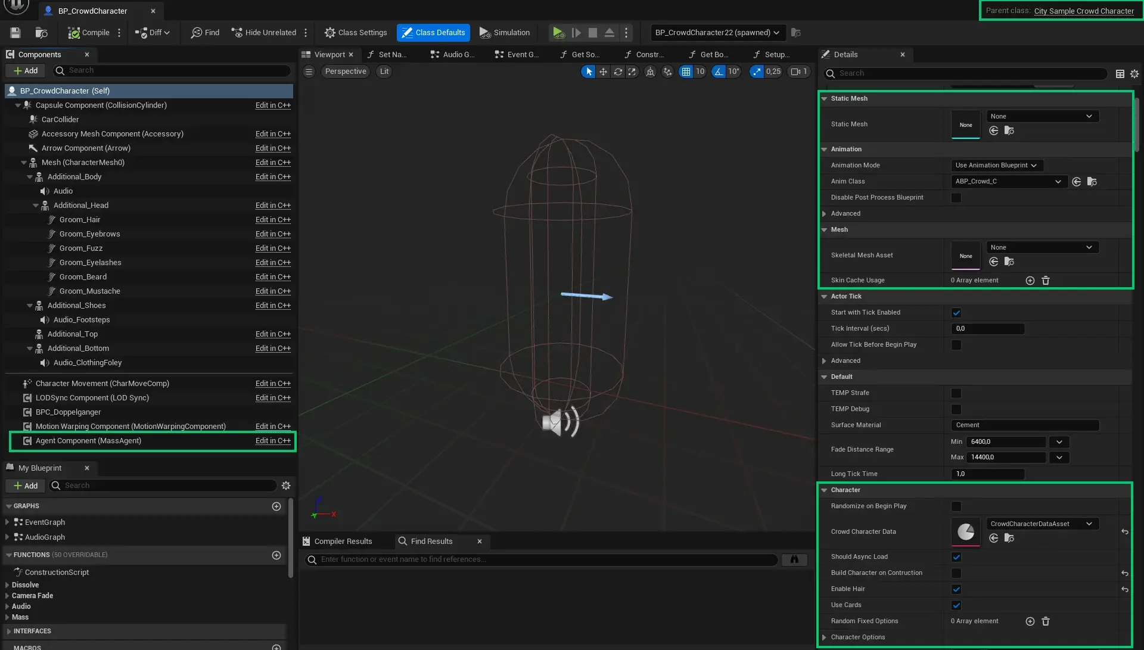Screen dimensions: 1144x650
Task: Save the blueprint with the floppy disk icon
Action: pyautogui.click(x=15, y=33)
